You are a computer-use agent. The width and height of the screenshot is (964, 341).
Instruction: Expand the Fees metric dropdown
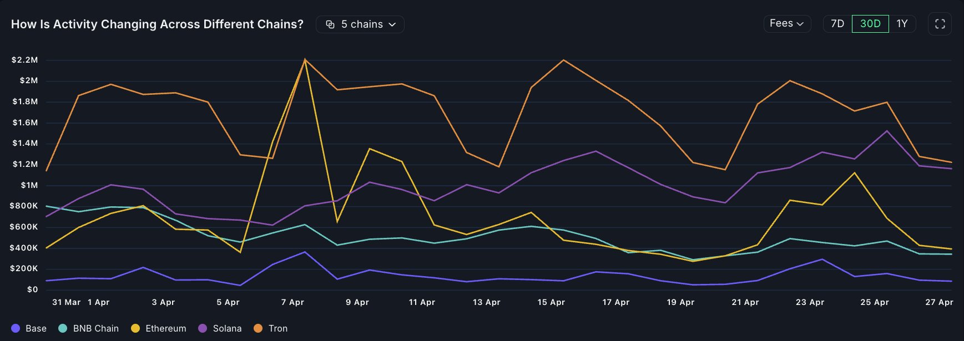pos(786,24)
